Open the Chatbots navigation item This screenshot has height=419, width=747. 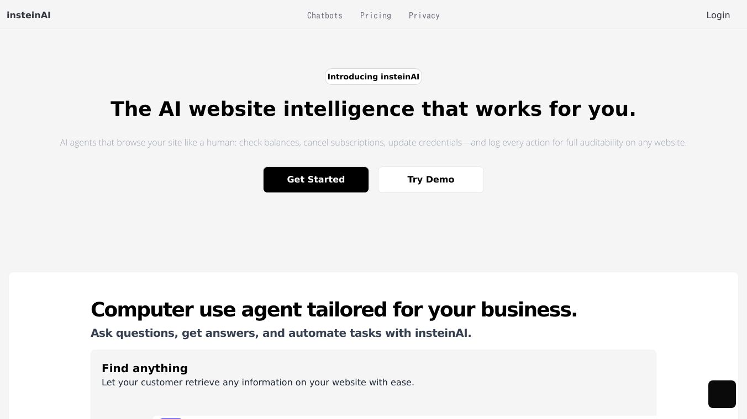click(x=325, y=15)
